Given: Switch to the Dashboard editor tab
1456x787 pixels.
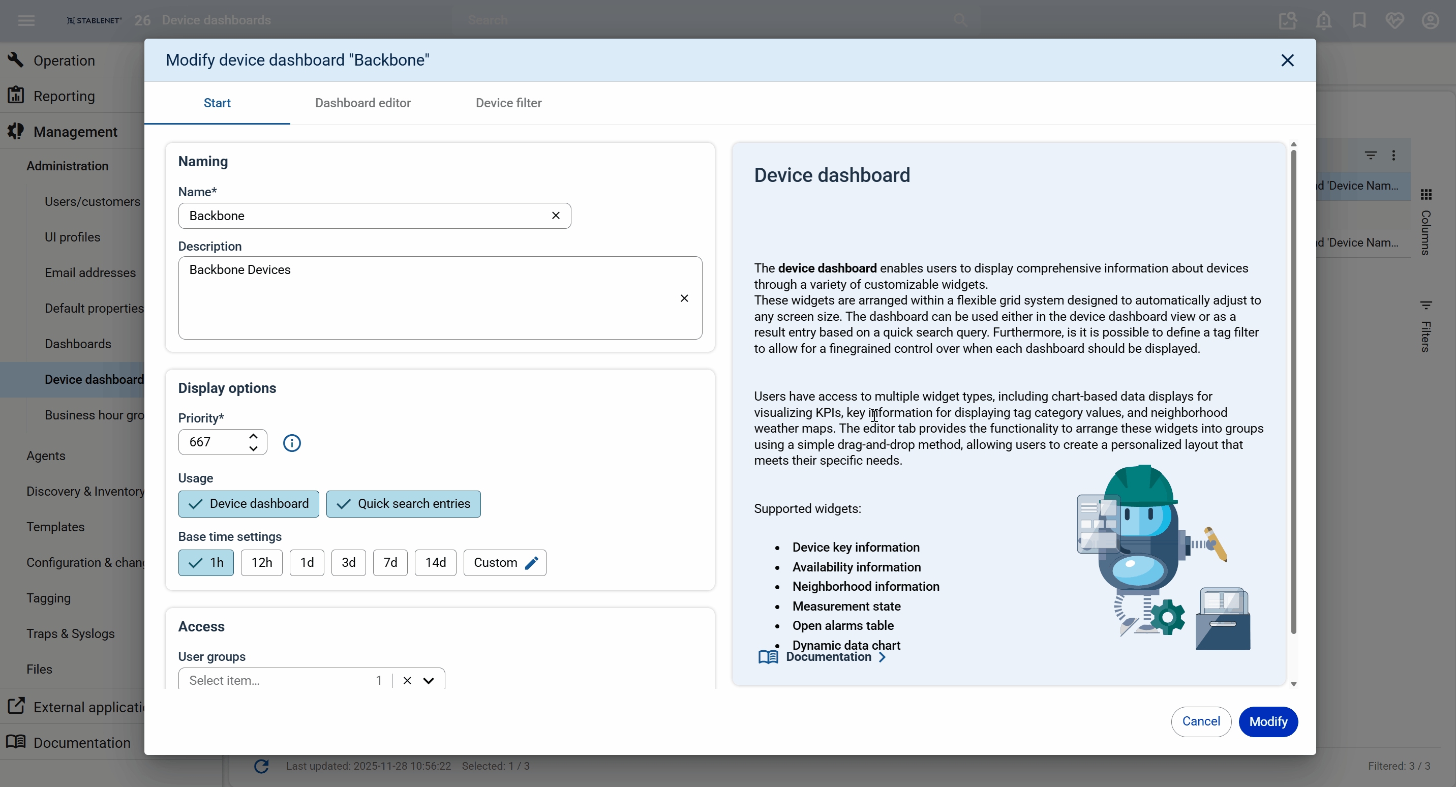Looking at the screenshot, I should (x=362, y=103).
